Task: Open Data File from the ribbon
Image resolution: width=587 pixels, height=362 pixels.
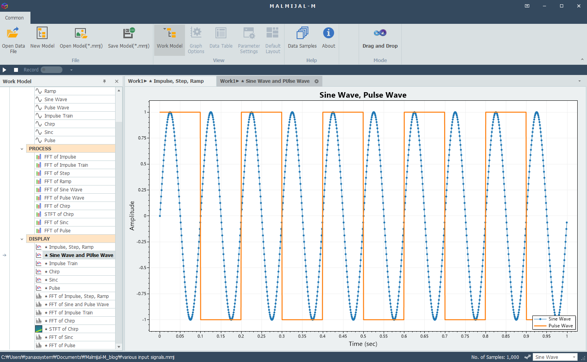Action: coord(13,40)
